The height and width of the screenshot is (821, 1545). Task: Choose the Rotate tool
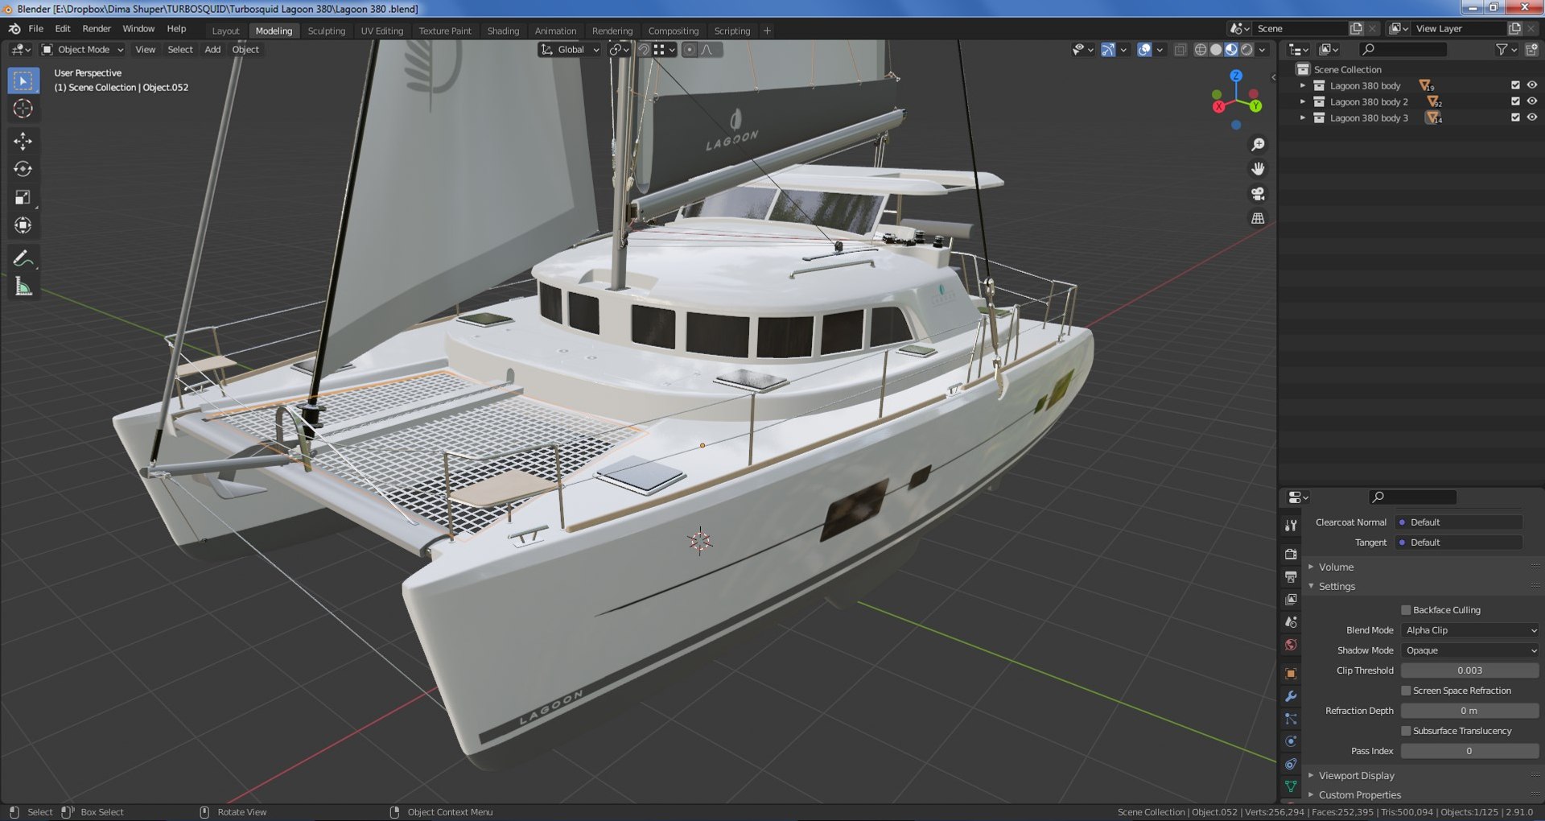23,169
